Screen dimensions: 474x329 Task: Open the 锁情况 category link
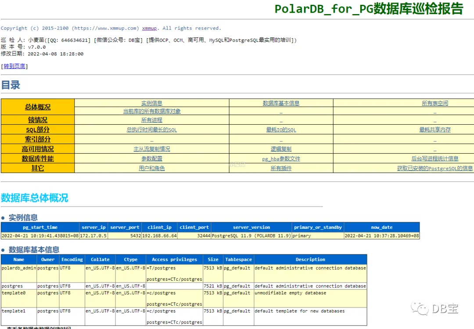[x=38, y=120]
